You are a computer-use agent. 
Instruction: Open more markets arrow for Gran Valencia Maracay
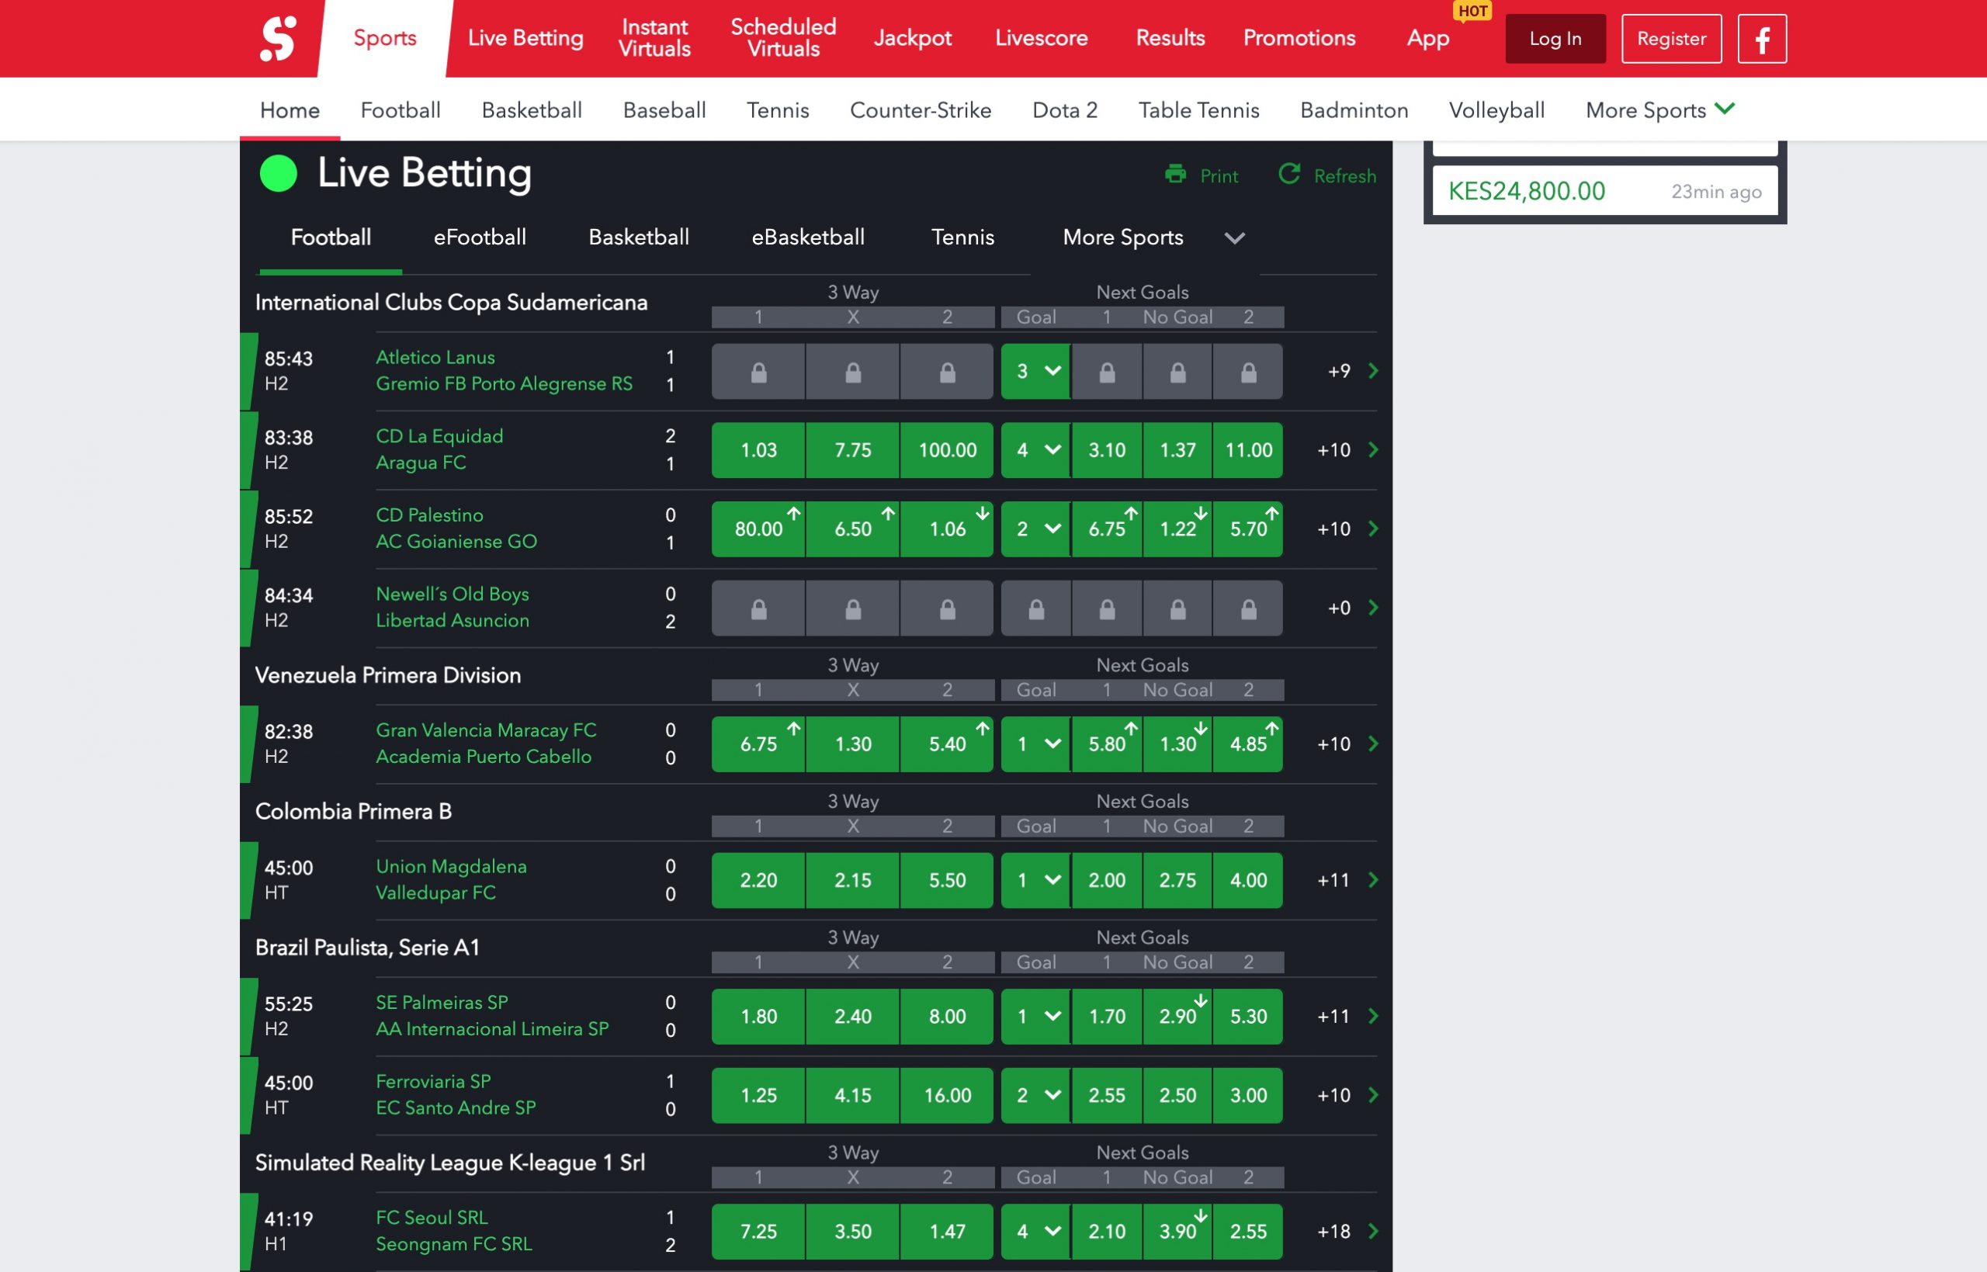(x=1373, y=744)
